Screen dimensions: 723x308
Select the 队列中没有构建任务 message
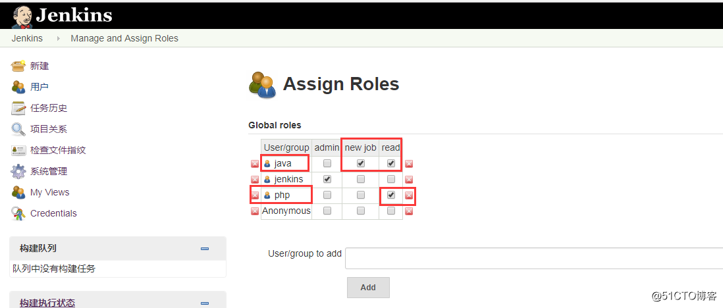(54, 269)
